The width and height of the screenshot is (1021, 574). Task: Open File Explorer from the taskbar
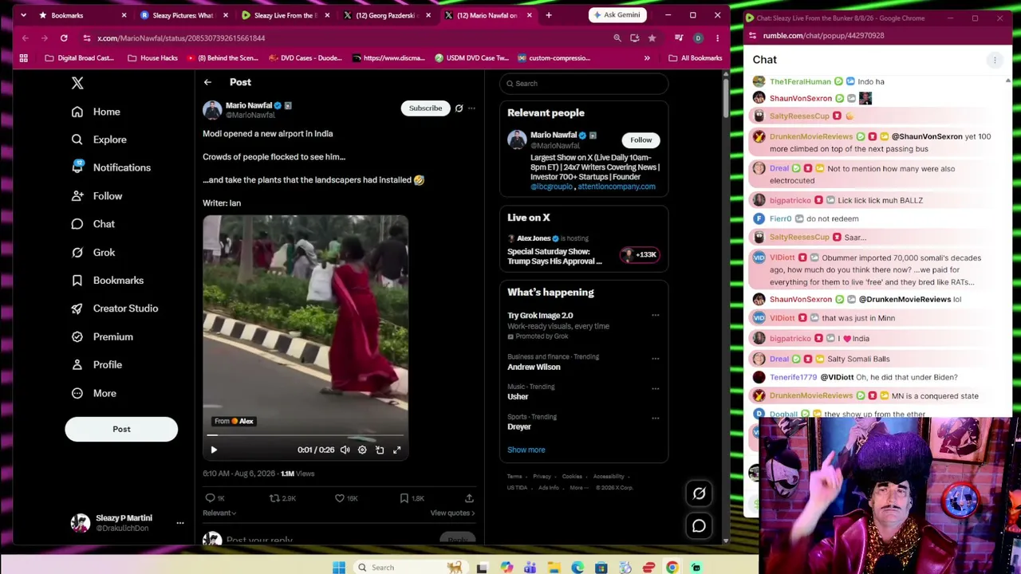pos(554,568)
